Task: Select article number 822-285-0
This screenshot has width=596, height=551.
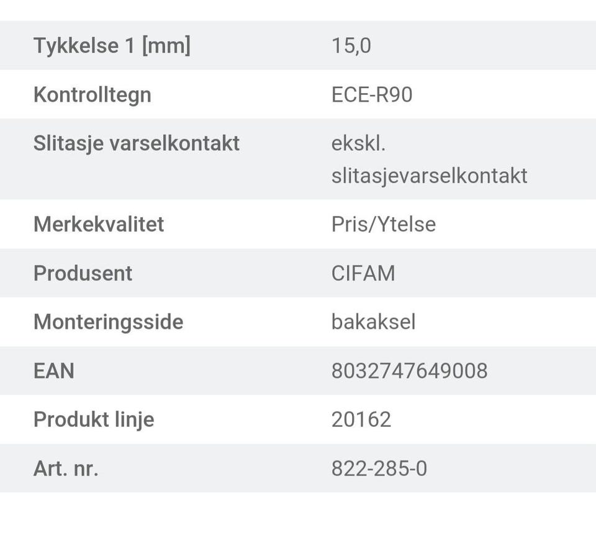Action: pyautogui.click(x=379, y=468)
